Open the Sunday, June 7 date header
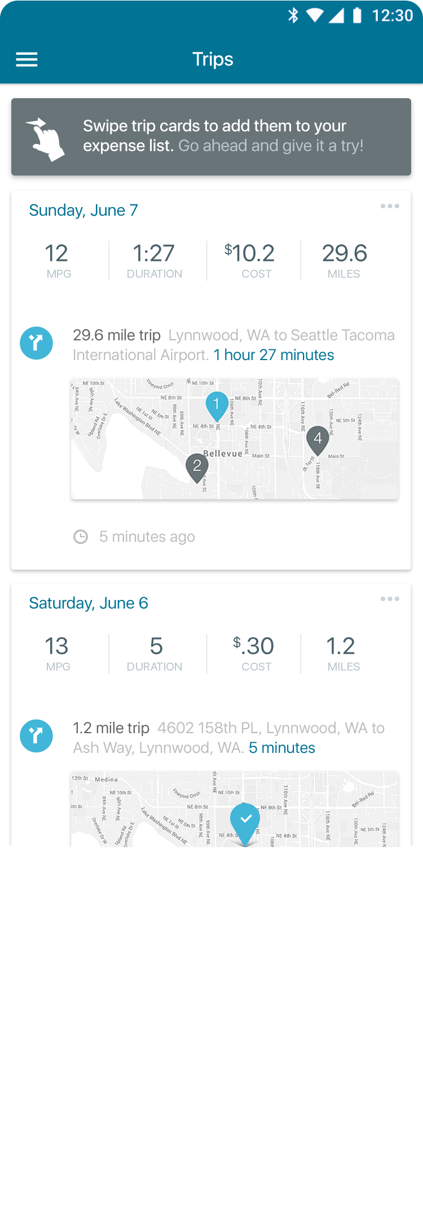 tap(83, 210)
